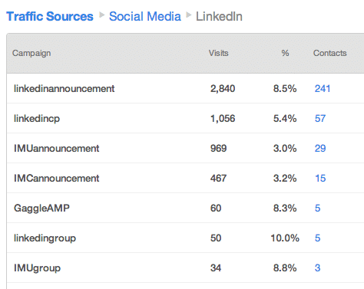Image resolution: width=364 pixels, height=289 pixels.
Task: Open the 5 contacts link for GaggleAMP
Action: pyautogui.click(x=317, y=208)
